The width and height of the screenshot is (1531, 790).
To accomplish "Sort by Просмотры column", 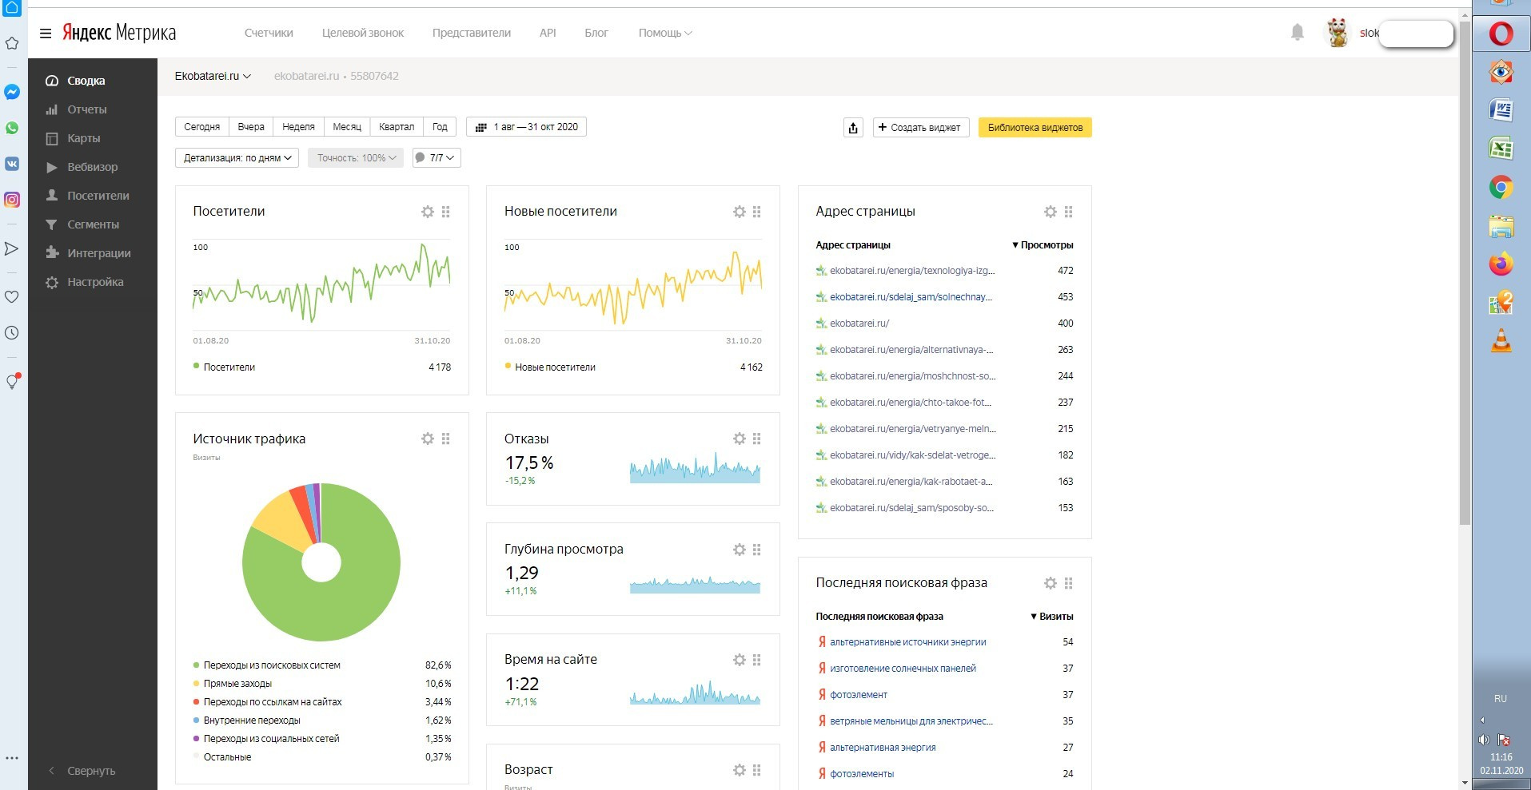I will 1043,245.
